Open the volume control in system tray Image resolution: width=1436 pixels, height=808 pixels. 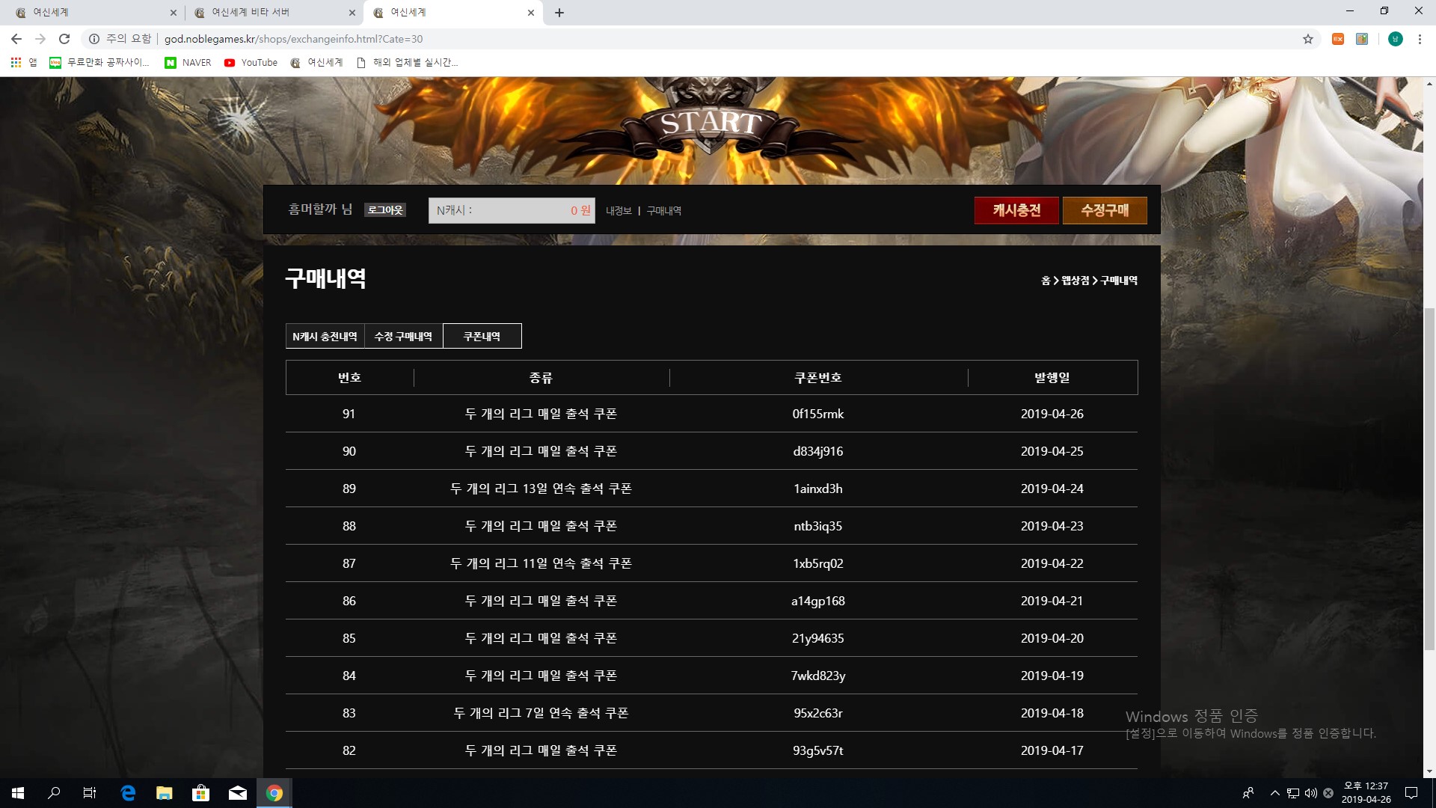pyautogui.click(x=1310, y=793)
